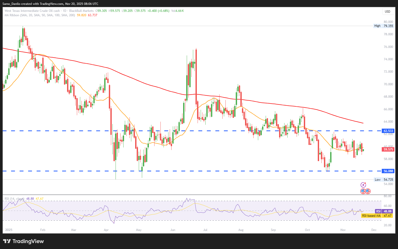
Task: Open the right US flag economic event
Action: [x=368, y=191]
